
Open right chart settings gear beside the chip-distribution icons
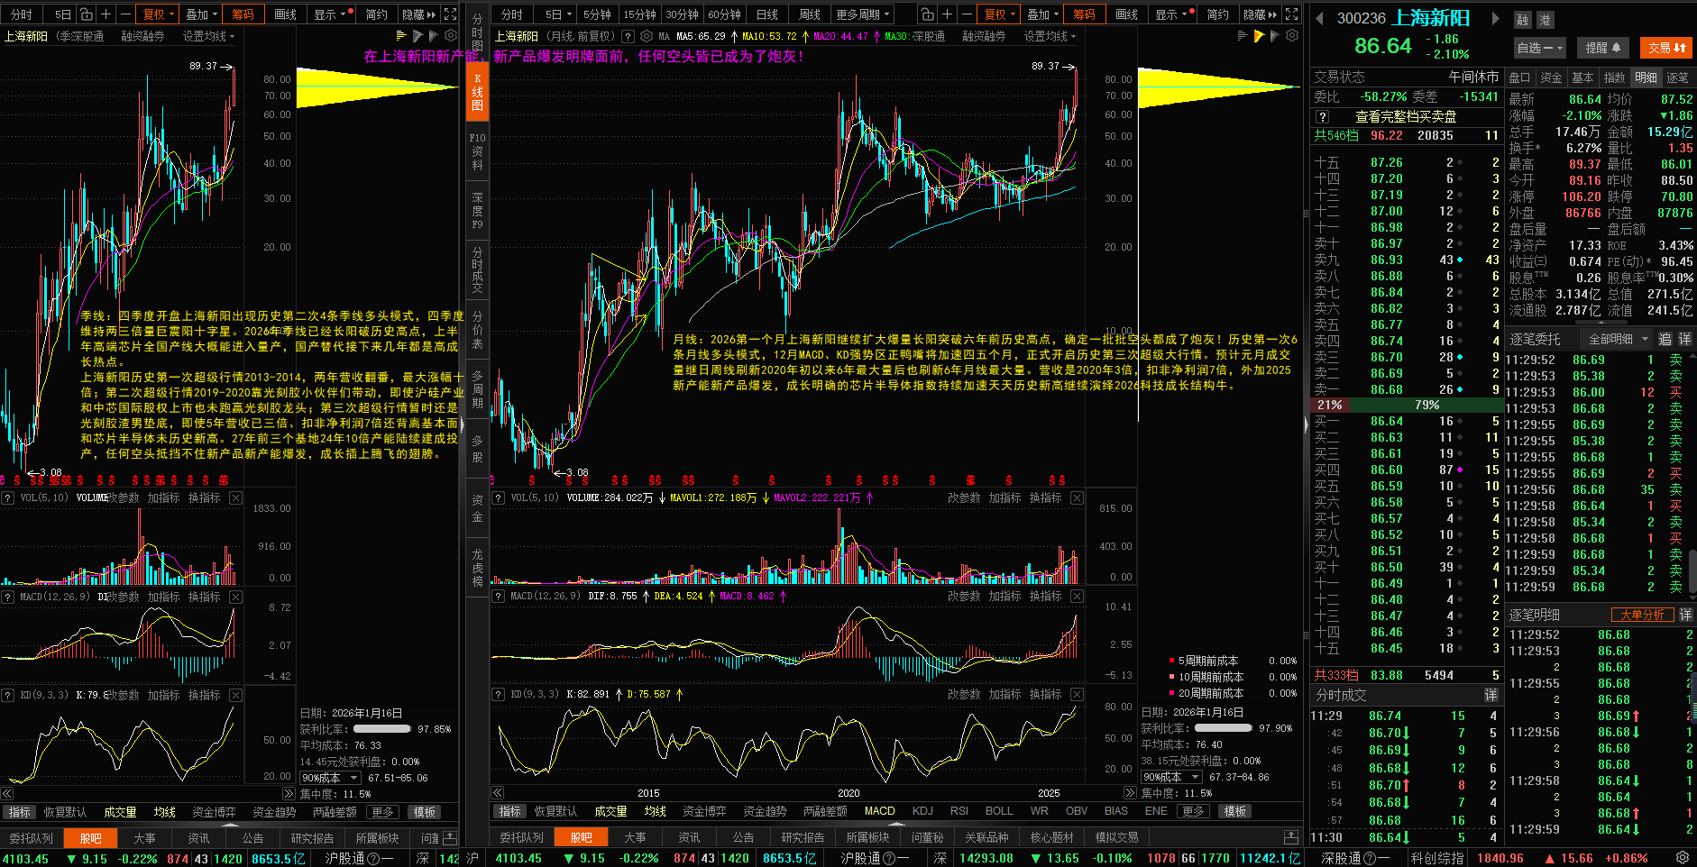click(1292, 36)
